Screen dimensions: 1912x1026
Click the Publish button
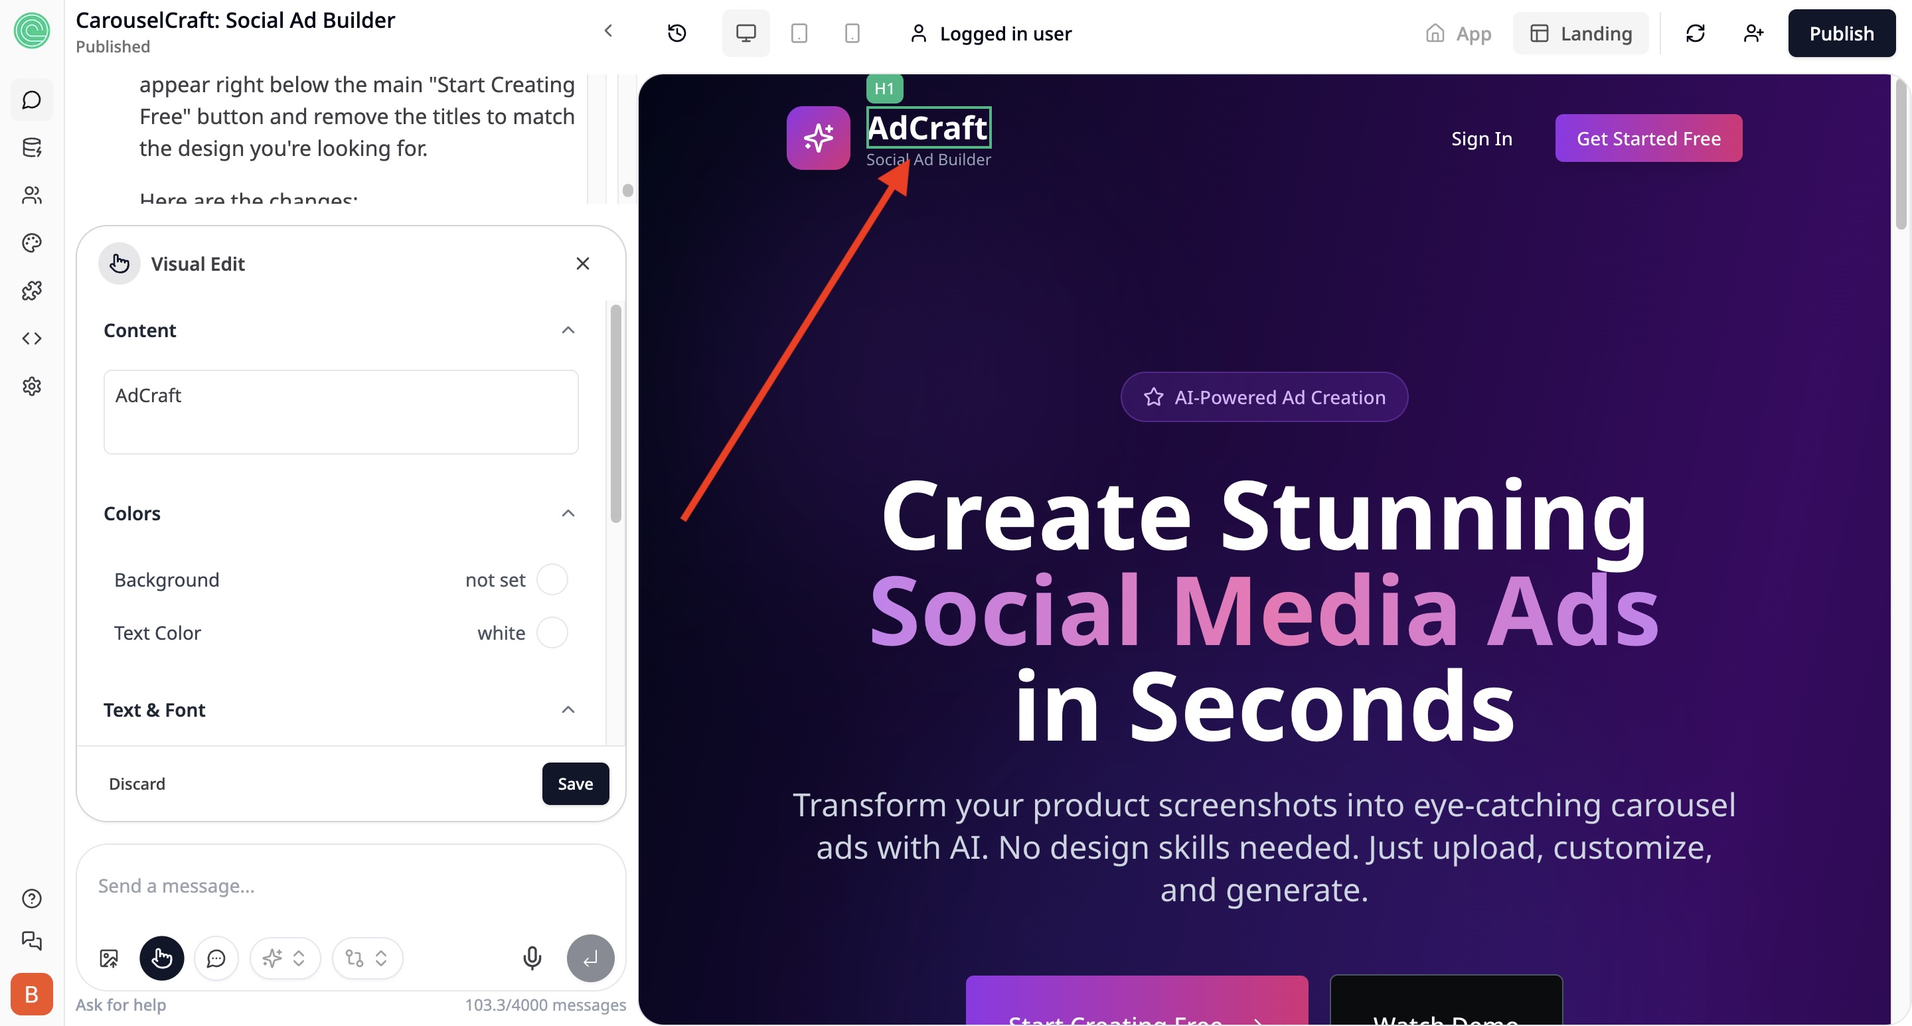(x=1841, y=33)
